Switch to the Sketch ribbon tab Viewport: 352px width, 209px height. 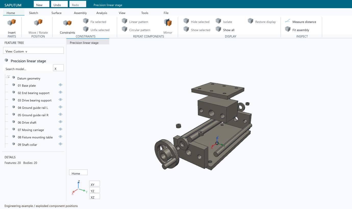coord(33,13)
